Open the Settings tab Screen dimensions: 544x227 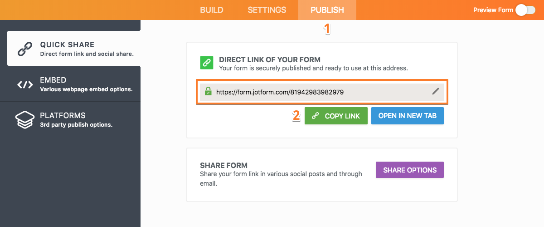(267, 10)
